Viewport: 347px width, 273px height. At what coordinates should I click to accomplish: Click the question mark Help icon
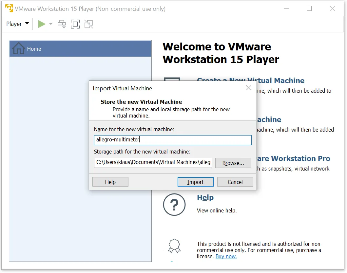[x=174, y=205]
